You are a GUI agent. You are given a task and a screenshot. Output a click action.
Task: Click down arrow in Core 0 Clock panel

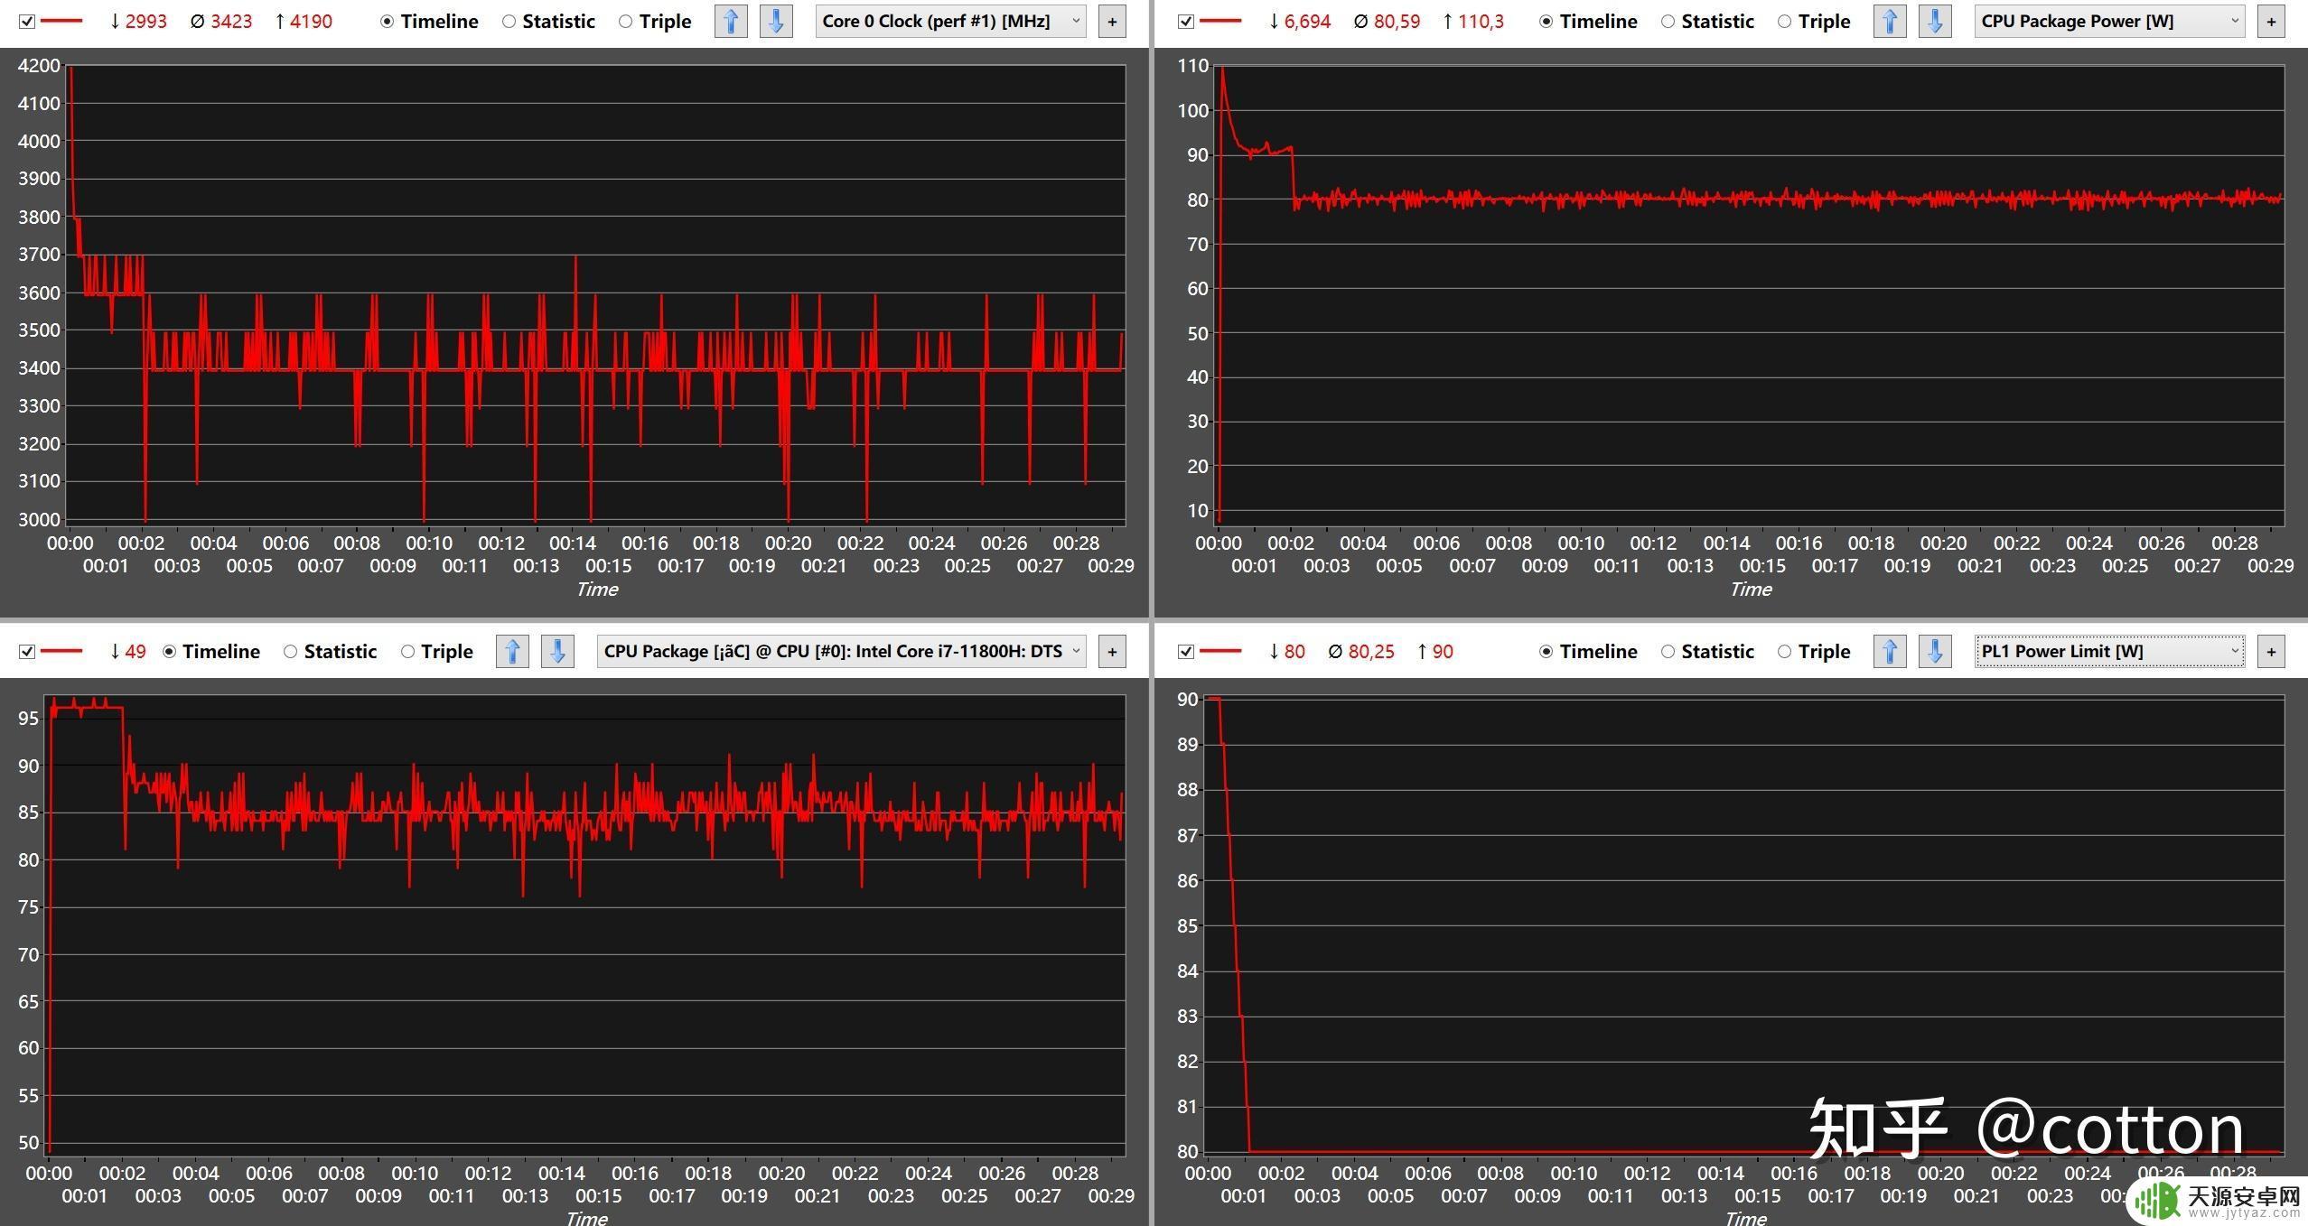pyautogui.click(x=776, y=21)
